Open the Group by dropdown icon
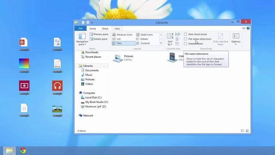Image resolution: width=275 pixels, height=155 pixels. pos(177,34)
